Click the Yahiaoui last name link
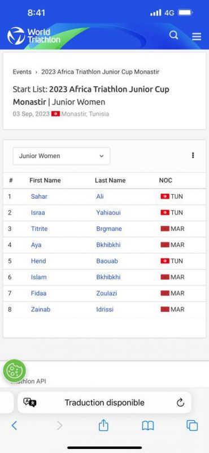Viewport: 209px width, 453px height. click(x=108, y=213)
